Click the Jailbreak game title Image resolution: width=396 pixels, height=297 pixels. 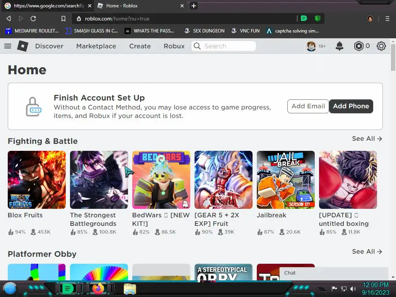pyautogui.click(x=271, y=215)
